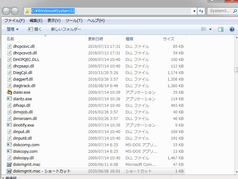Click the difxapi.dll file icon
The height and width of the screenshot is (179, 238).
pyautogui.click(x=9, y=105)
